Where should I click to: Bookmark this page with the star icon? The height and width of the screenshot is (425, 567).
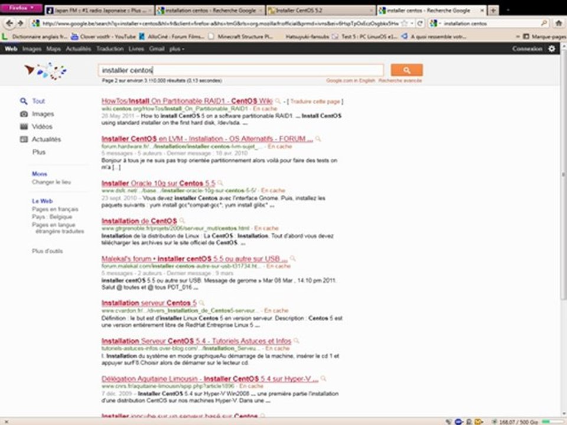(x=405, y=24)
